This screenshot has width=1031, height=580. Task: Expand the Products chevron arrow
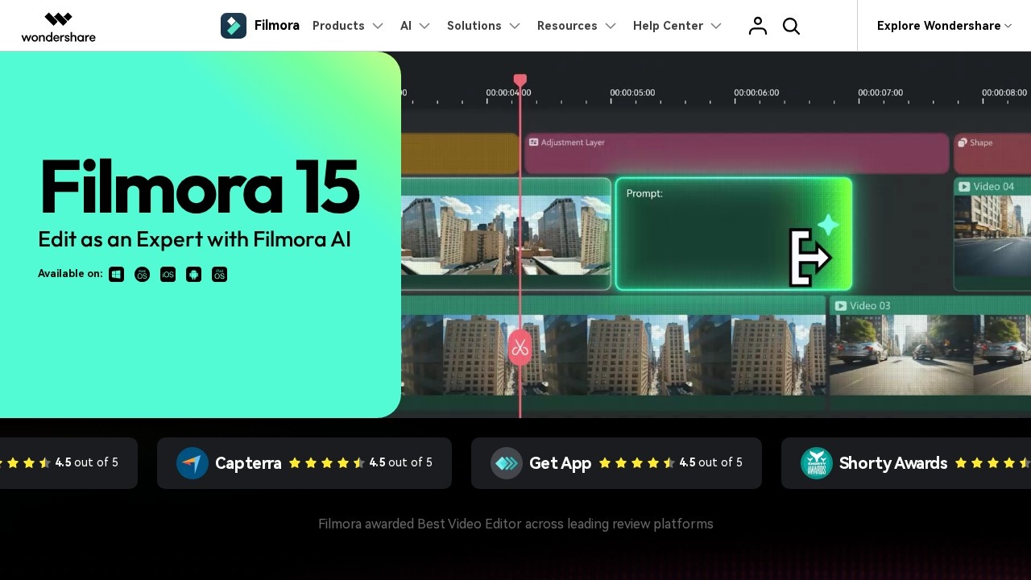click(378, 26)
